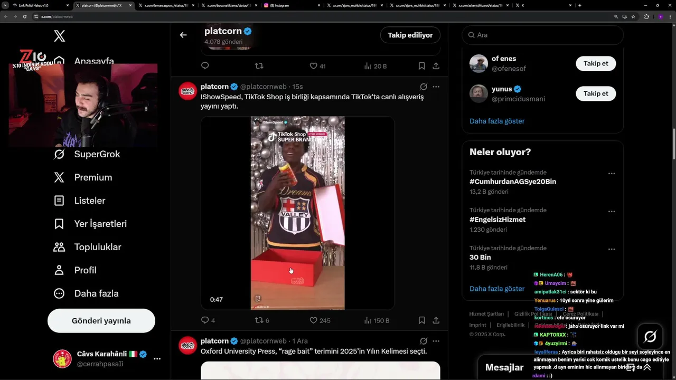Open browser extensions puzzle icon
The height and width of the screenshot is (380, 676).
[646, 16]
